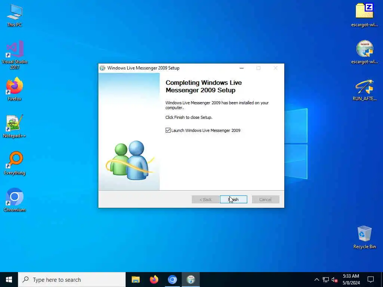The image size is (383, 287).
Task: Minimize the Messenger Setup window
Action: point(242,68)
